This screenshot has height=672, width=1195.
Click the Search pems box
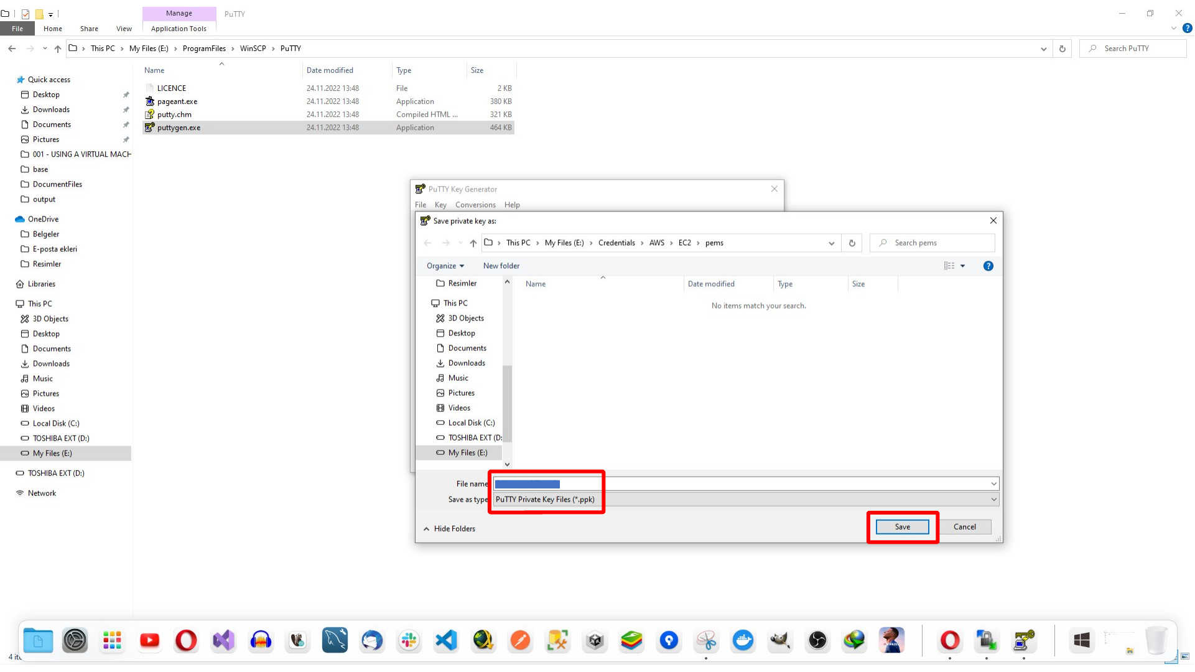(933, 243)
